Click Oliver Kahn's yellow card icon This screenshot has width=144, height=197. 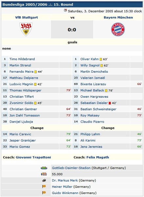click(101, 59)
